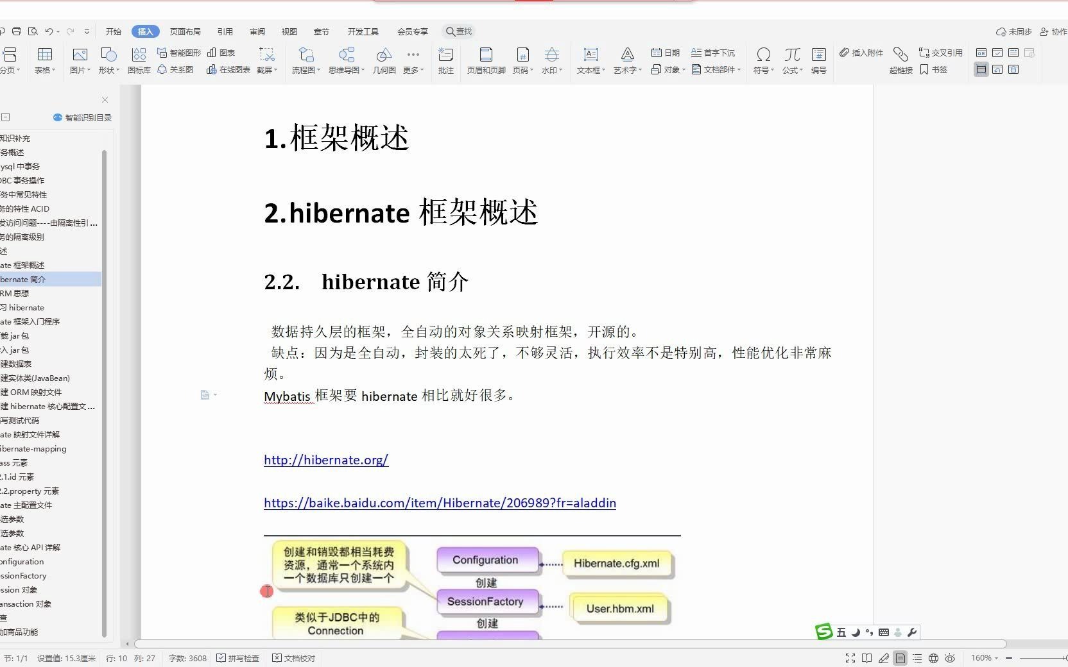Add a 交叉引用 cross reference
Image resolution: width=1068 pixels, height=667 pixels.
[941, 53]
